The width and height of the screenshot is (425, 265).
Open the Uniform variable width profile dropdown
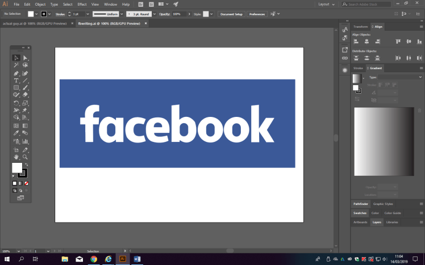122,14
